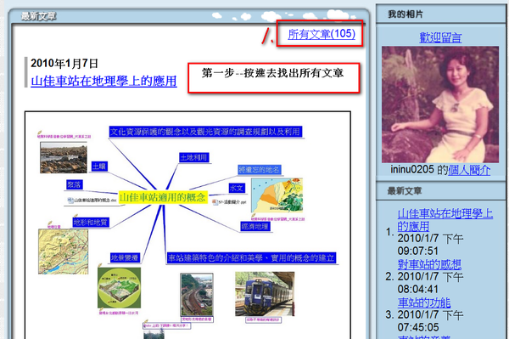This screenshot has width=509, height=339.
Task: Click the rocky shore photo in mind map
Action: click(x=64, y=158)
